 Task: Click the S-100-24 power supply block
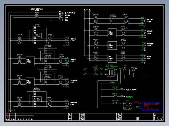click(x=127, y=106)
